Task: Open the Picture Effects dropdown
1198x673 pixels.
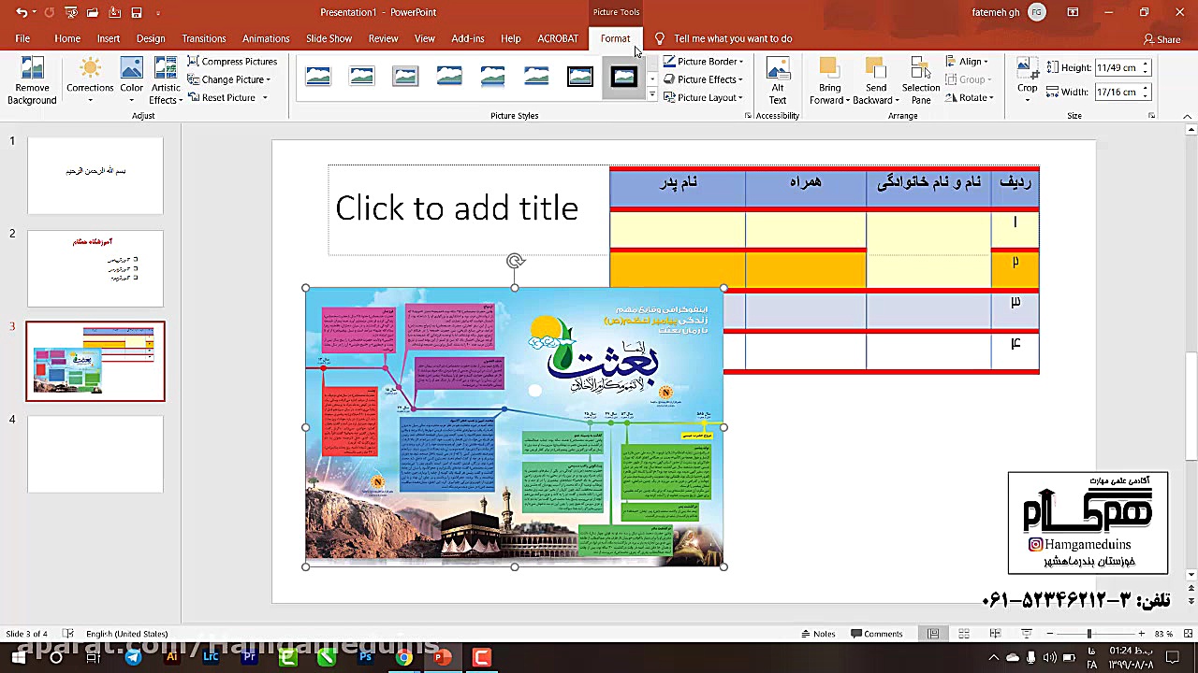Action: (703, 79)
